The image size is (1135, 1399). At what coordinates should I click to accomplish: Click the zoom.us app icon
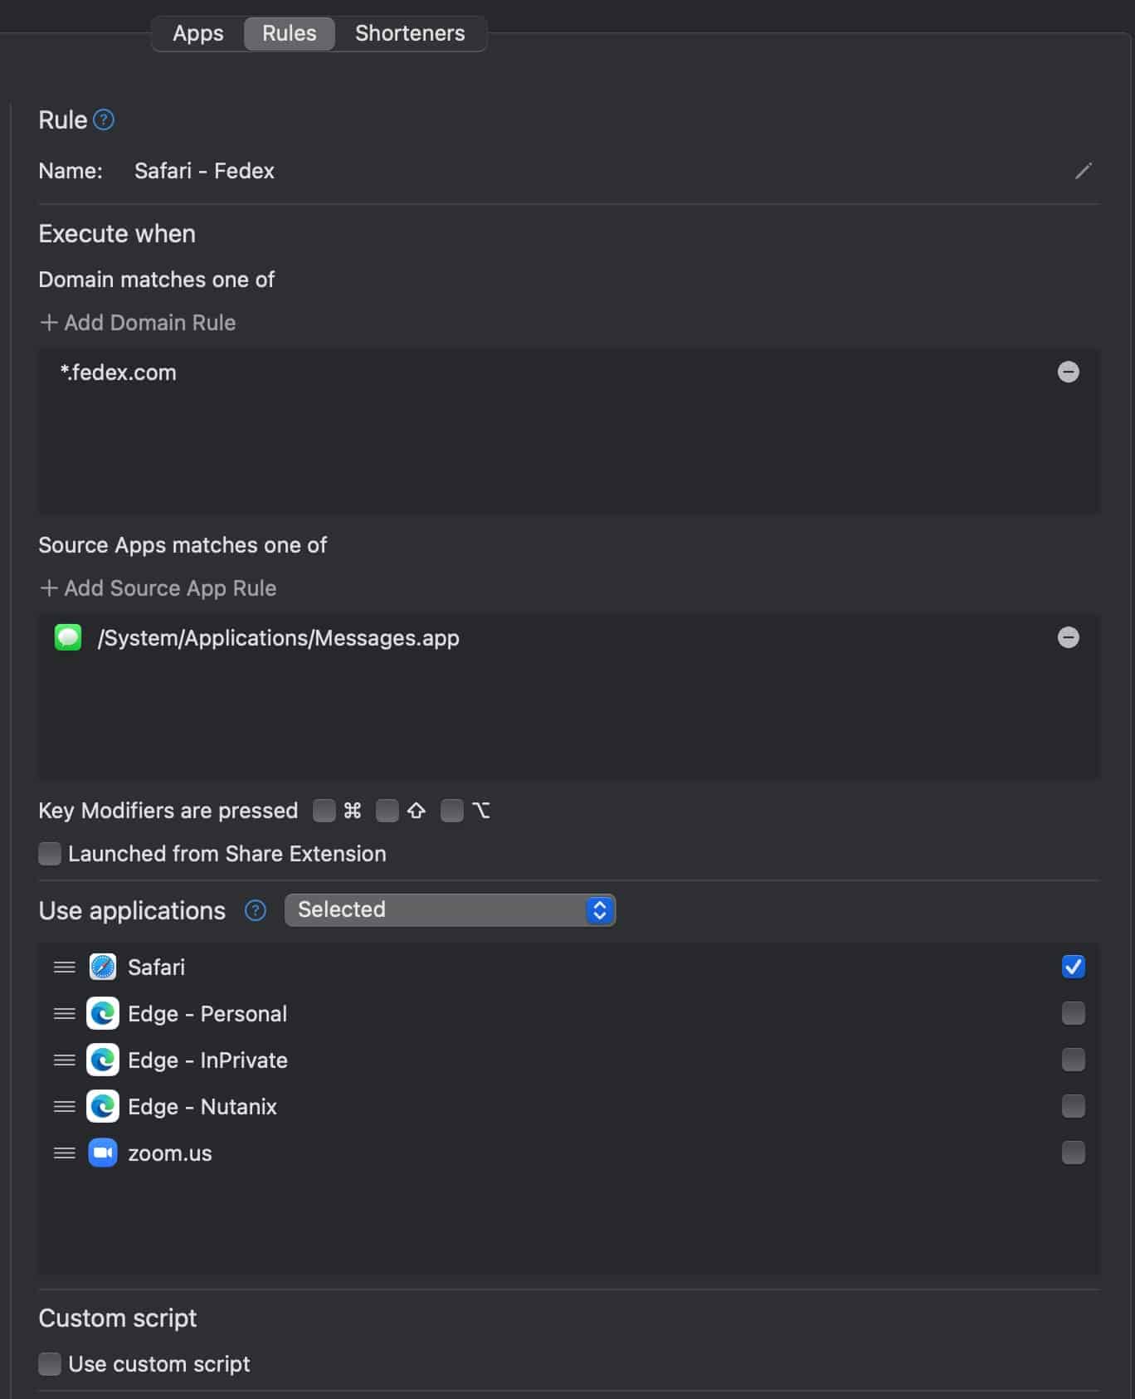(103, 1153)
